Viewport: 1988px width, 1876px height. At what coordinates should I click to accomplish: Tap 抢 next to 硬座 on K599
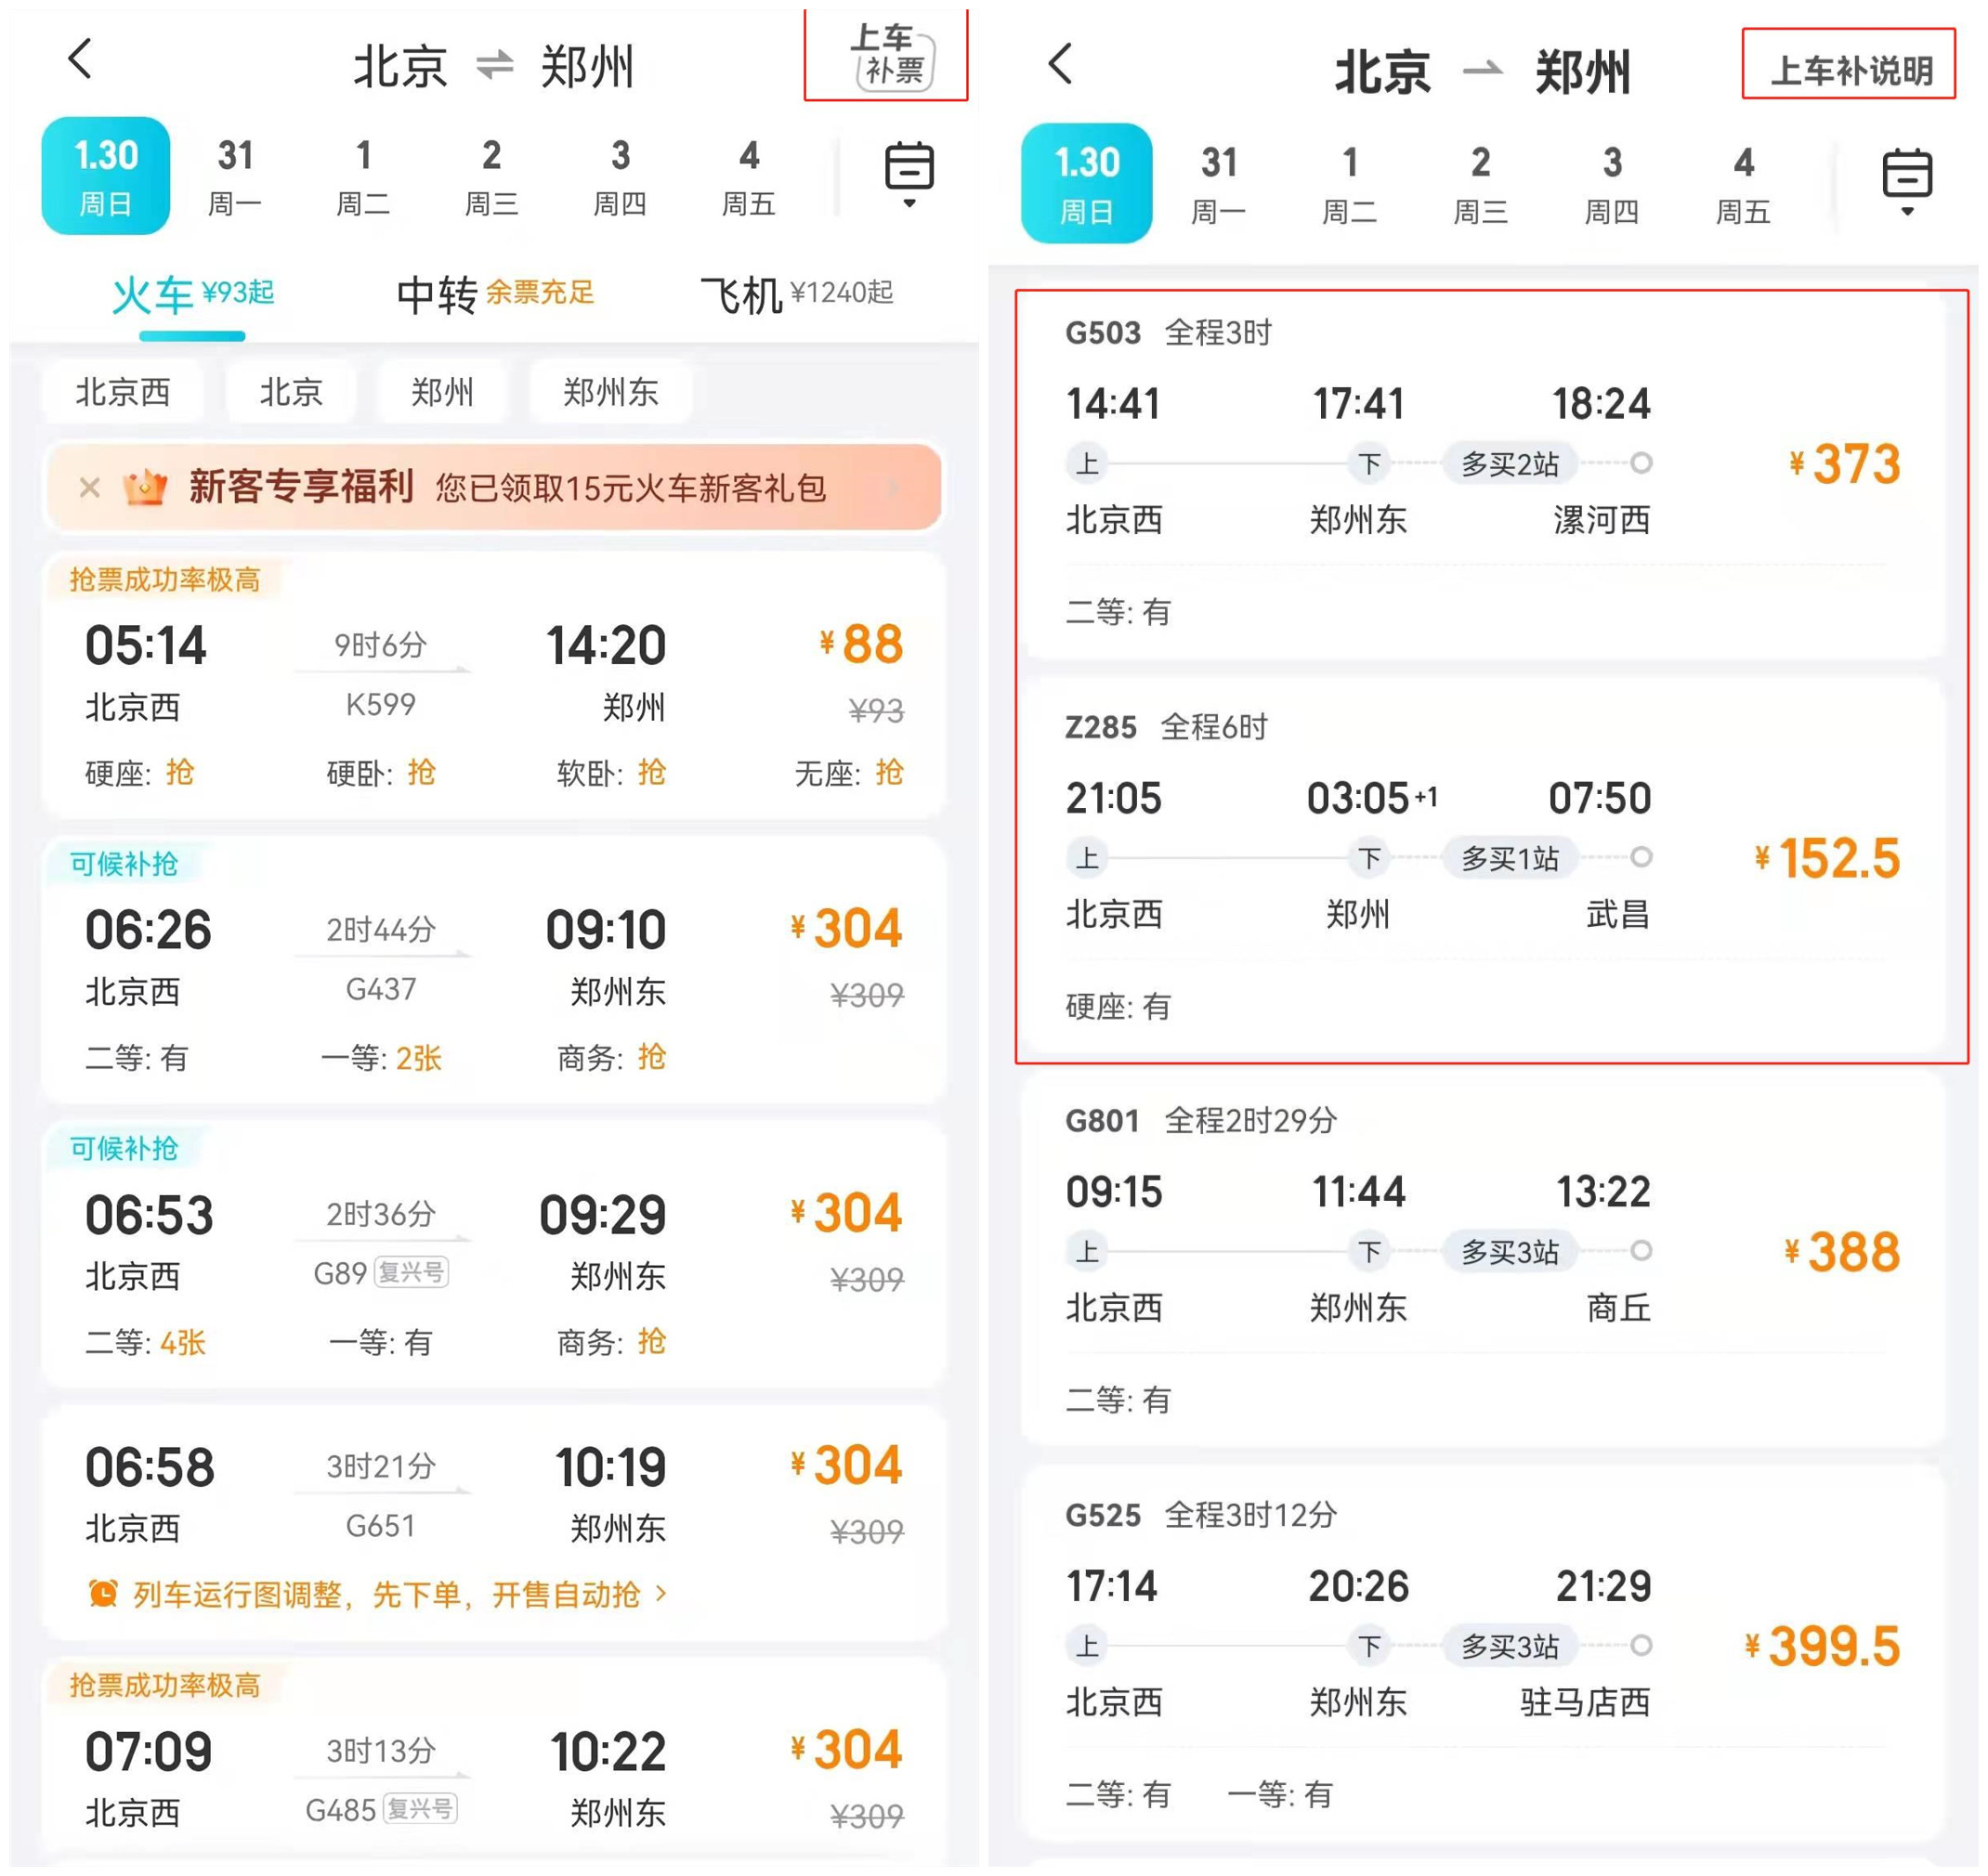(179, 772)
